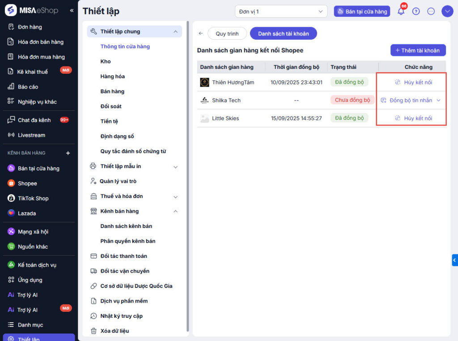The image size is (458, 341).
Task: Open the Đơn vị 1 dropdown
Action: click(x=281, y=12)
